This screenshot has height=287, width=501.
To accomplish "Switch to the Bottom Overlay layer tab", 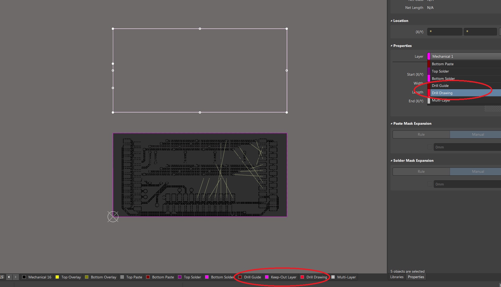I will [101, 277].
